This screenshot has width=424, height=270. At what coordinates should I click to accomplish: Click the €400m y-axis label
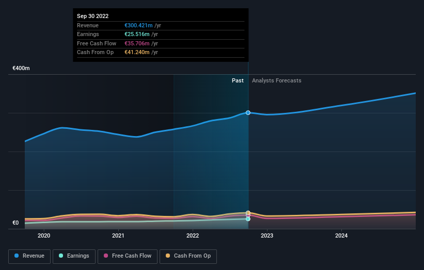[21, 68]
